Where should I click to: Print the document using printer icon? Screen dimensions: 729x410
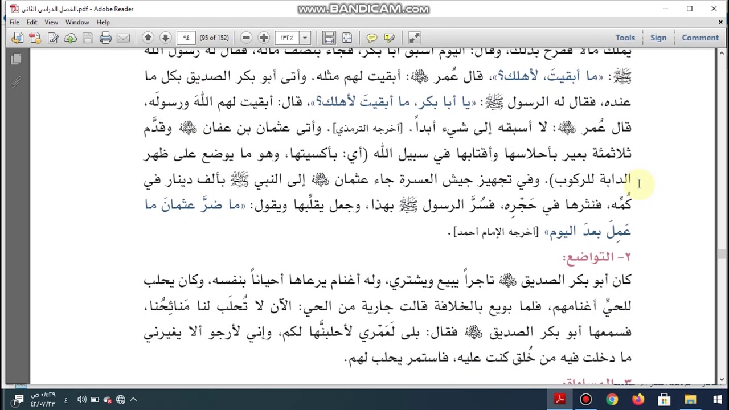tap(105, 38)
